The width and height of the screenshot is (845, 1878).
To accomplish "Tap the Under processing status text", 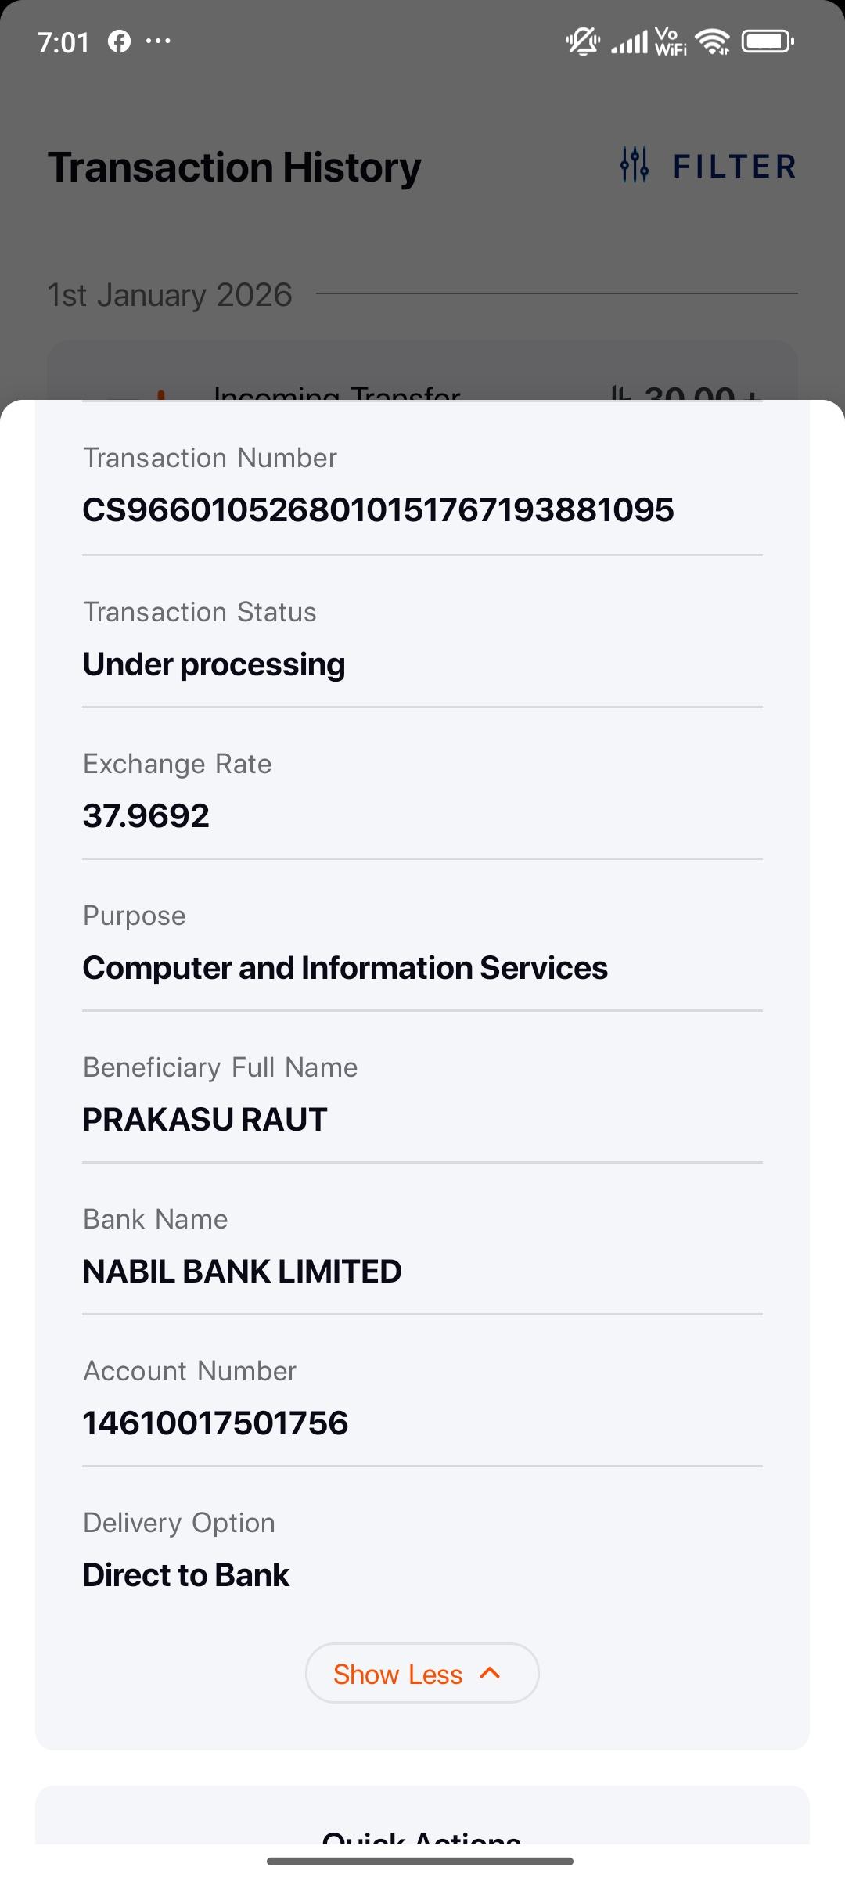I will (x=214, y=664).
